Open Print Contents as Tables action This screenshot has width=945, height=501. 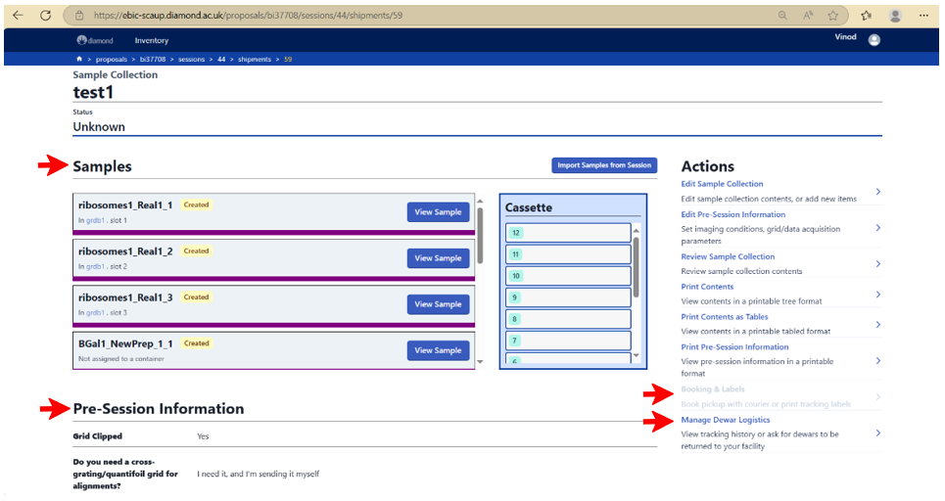[725, 317]
